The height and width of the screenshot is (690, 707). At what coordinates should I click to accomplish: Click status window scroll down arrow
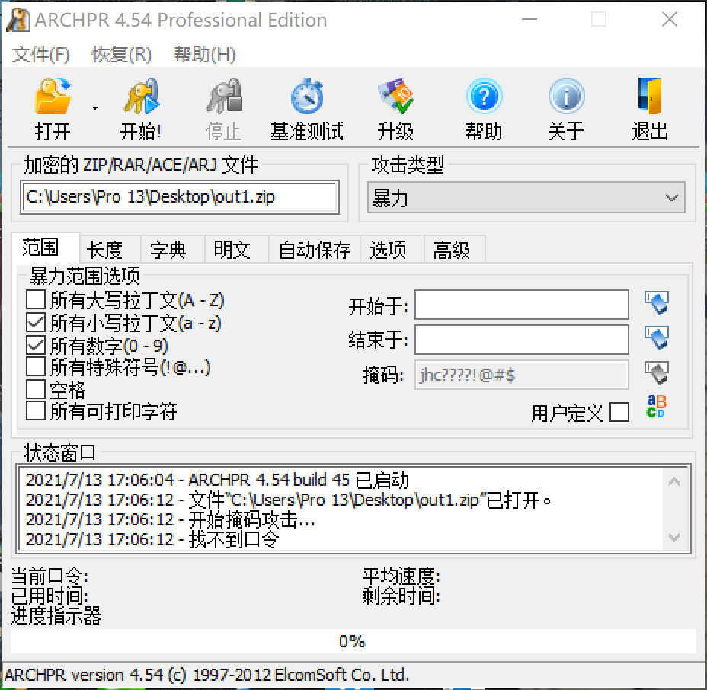(x=674, y=537)
